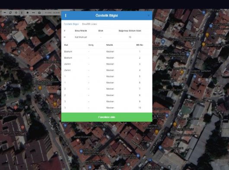This screenshot has height=170, width=229.
Task: Click the Kat column header
Action: point(66,45)
